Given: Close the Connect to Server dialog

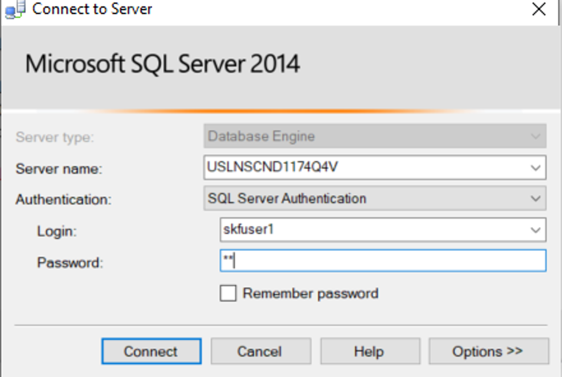Looking at the screenshot, I should [x=538, y=9].
